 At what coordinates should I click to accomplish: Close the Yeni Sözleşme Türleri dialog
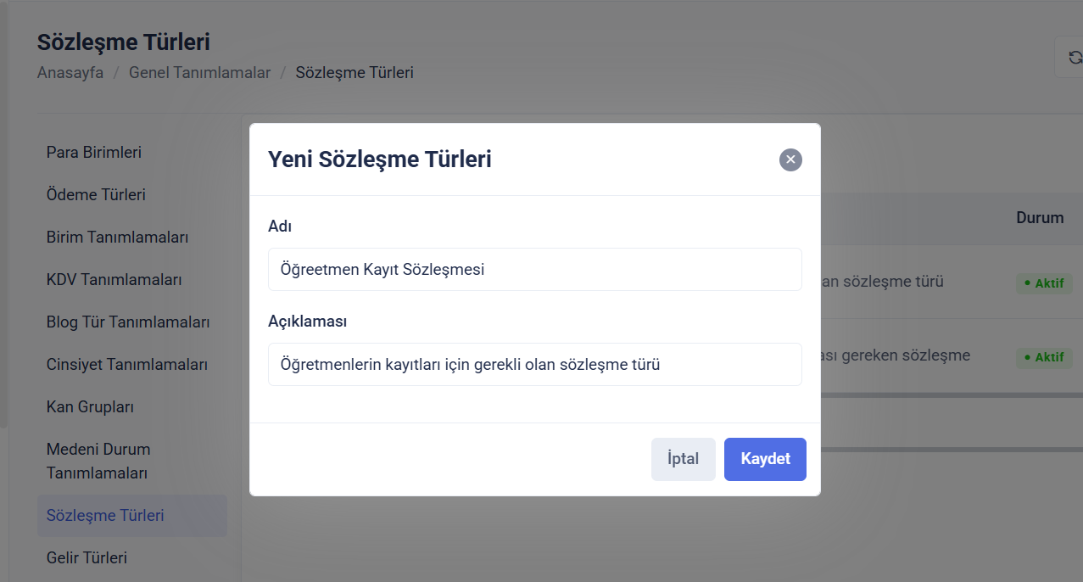pos(790,159)
